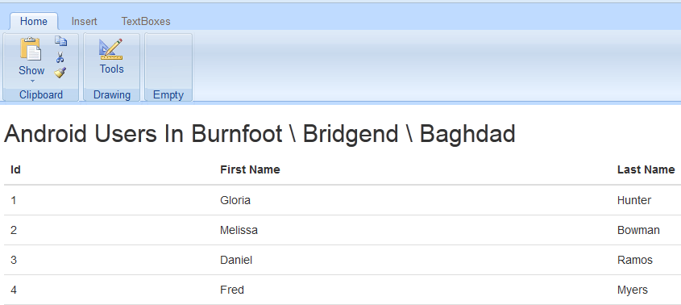Click the Empty group panel
This screenshot has width=681, height=305.
click(168, 67)
